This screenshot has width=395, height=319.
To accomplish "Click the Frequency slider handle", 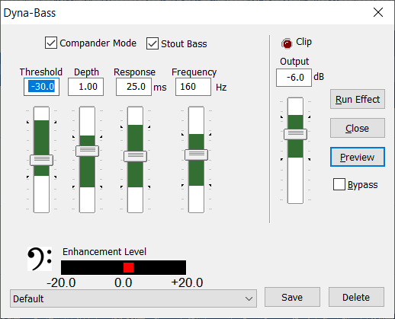I will point(196,155).
